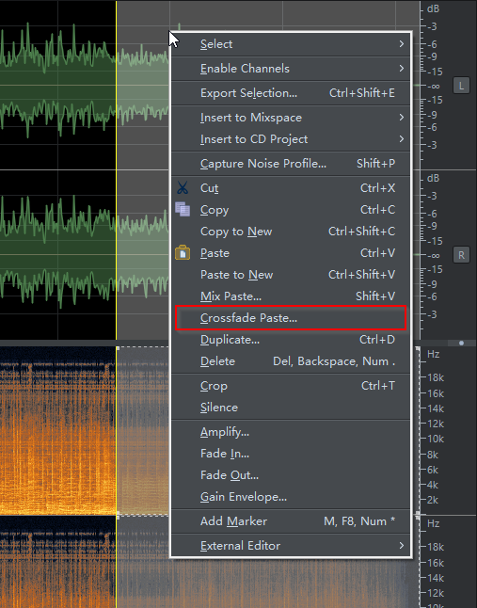Click the 18k label on upper Hz scale
The width and height of the screenshot is (477, 608).
pyautogui.click(x=436, y=377)
